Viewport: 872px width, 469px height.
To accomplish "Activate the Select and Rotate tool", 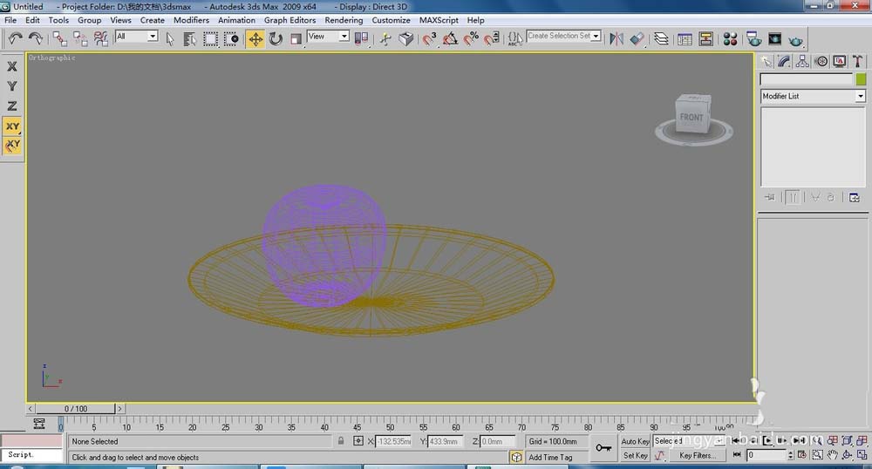I will click(276, 38).
